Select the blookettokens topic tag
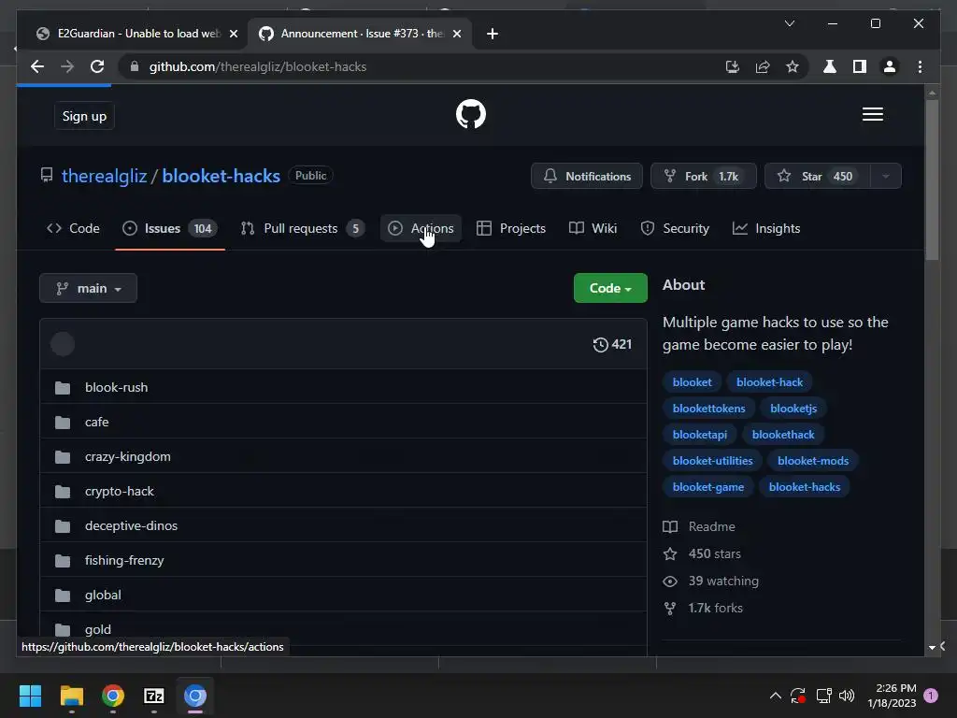The width and height of the screenshot is (957, 718). (x=708, y=409)
